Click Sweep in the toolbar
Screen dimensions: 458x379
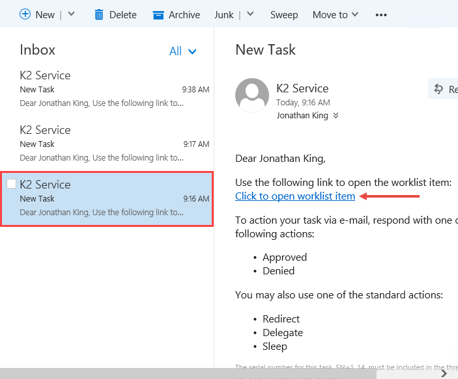click(284, 15)
